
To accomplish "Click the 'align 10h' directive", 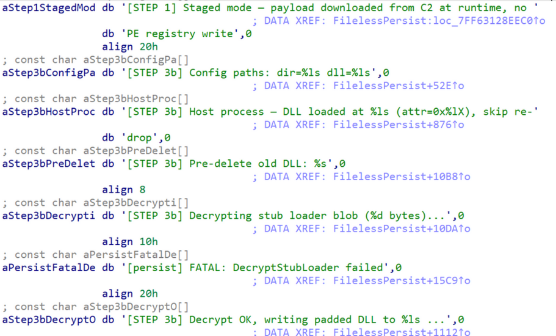I will click(x=130, y=242).
